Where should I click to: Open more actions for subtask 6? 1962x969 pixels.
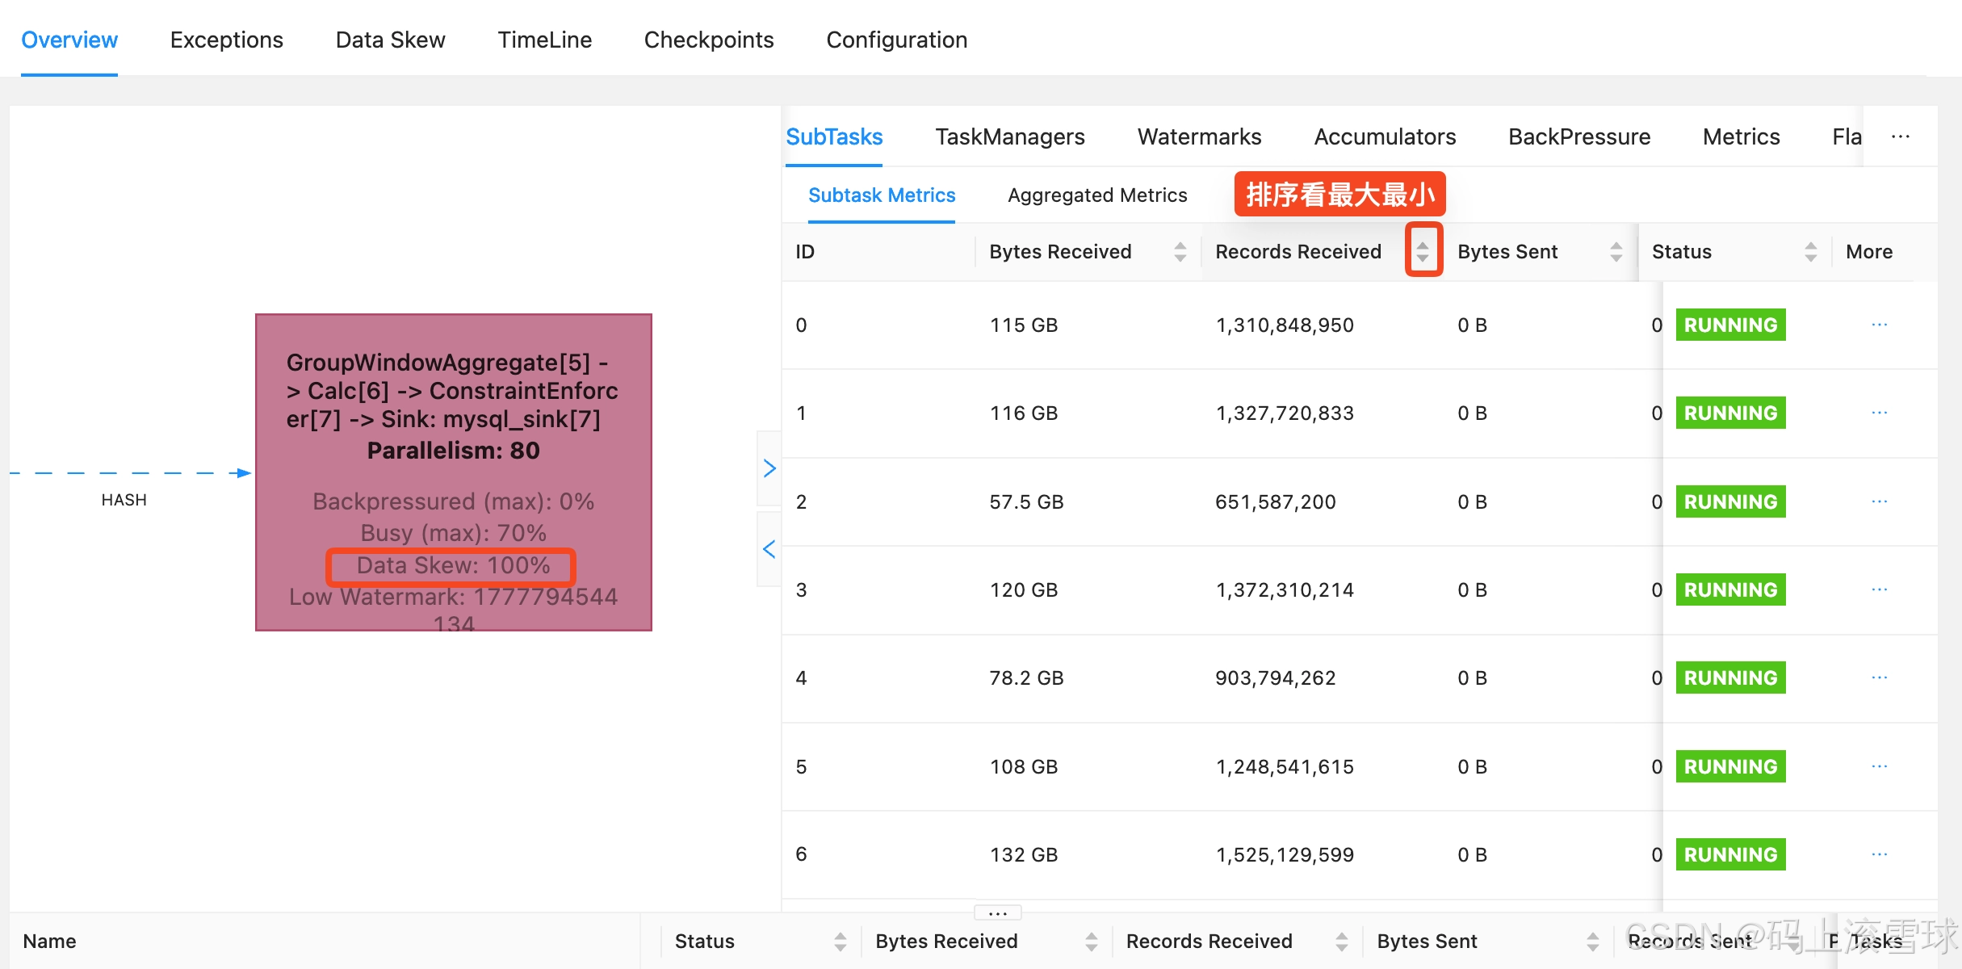point(1880,854)
